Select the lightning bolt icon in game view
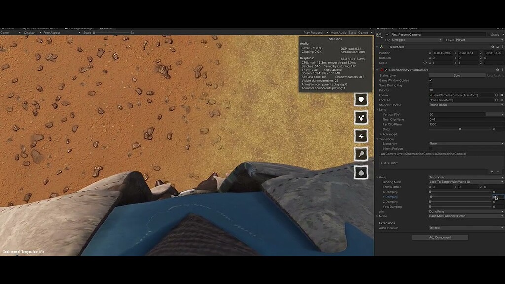 point(361,136)
